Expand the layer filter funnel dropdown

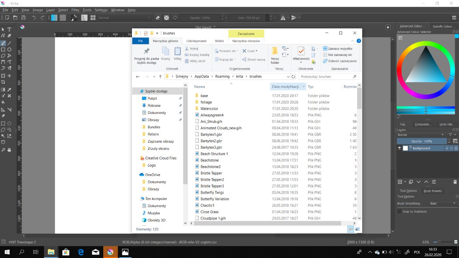click(453, 135)
